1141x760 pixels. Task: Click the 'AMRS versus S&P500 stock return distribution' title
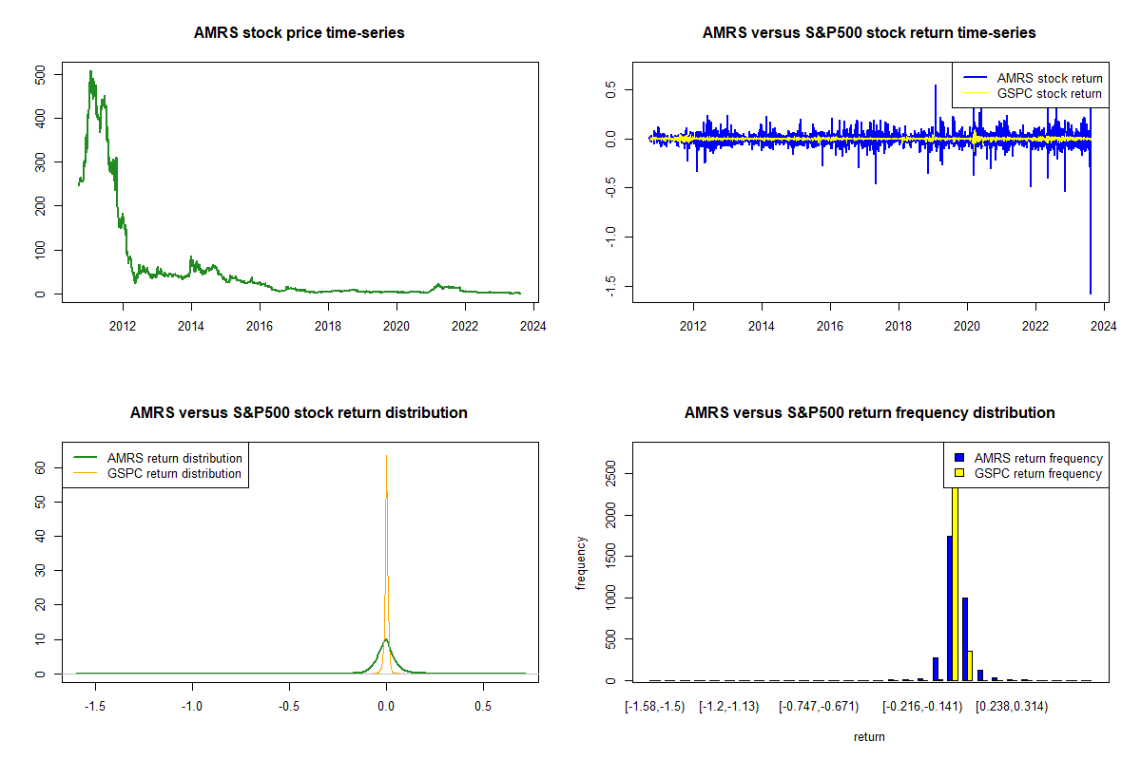[x=299, y=413]
